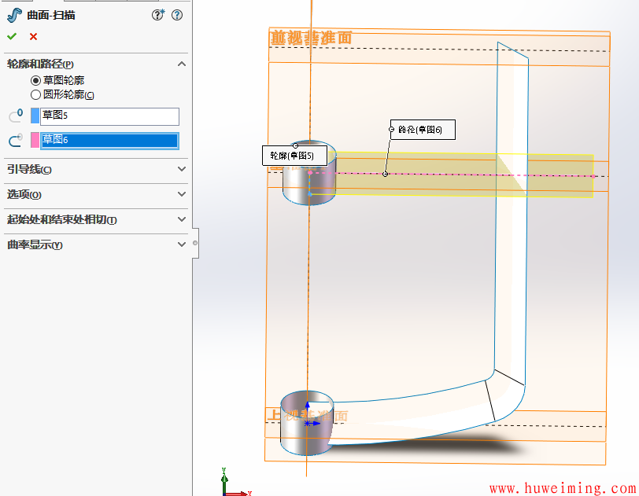
Task: Click the path selection icon beside 草图6
Action: point(15,141)
